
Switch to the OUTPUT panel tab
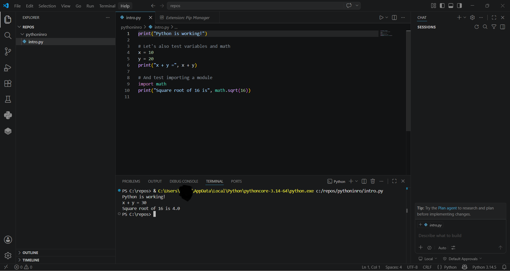(155, 181)
